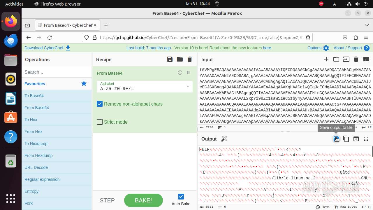Focus the operations Search field
This screenshot has width=373, height=210.
pyautogui.click(x=57, y=72)
